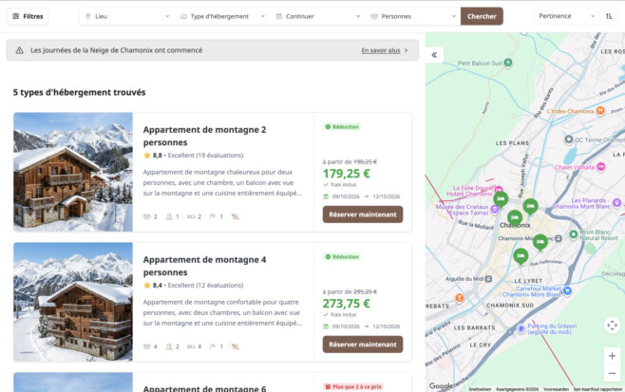Collapse the map with double-chevron button
The width and height of the screenshot is (625, 392).
click(434, 55)
